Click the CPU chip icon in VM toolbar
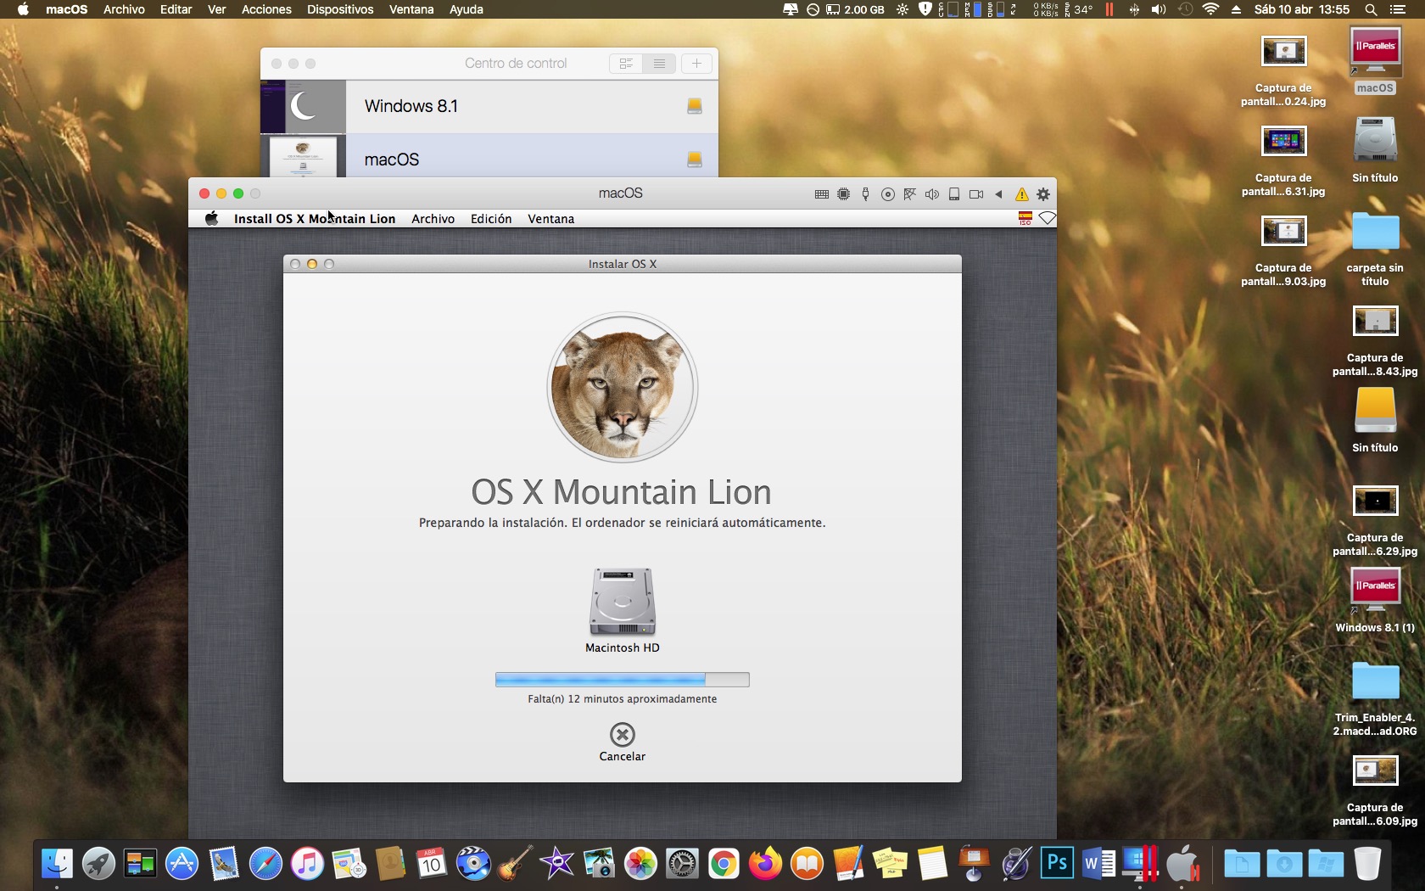The height and width of the screenshot is (891, 1425). tap(843, 194)
